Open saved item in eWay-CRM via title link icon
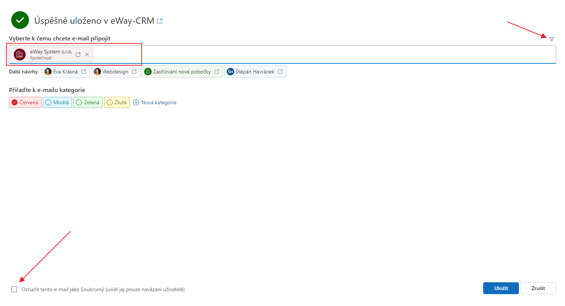The image size is (565, 306). pyautogui.click(x=160, y=21)
